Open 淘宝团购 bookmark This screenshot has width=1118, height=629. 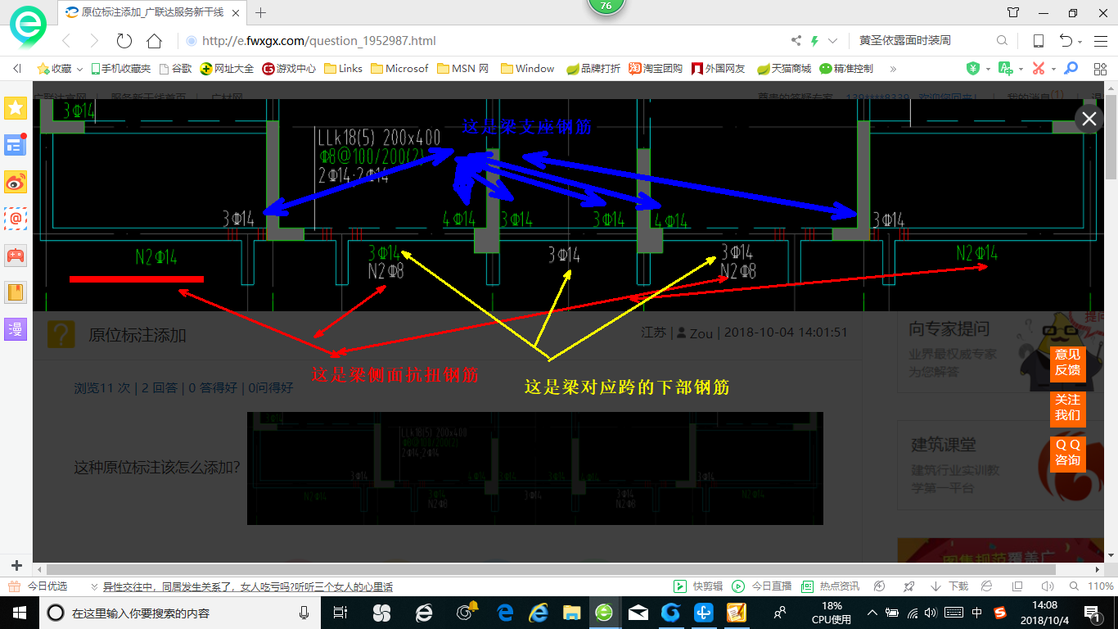point(656,69)
